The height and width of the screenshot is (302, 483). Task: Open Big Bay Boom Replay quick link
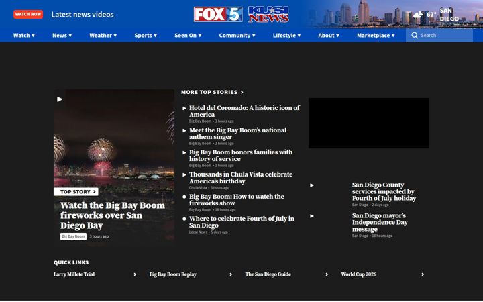pos(173,274)
